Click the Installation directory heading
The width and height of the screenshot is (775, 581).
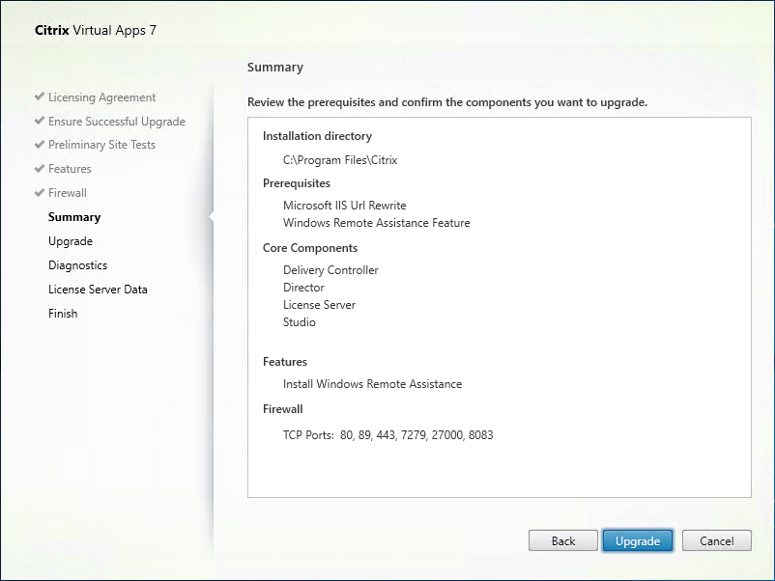(317, 136)
